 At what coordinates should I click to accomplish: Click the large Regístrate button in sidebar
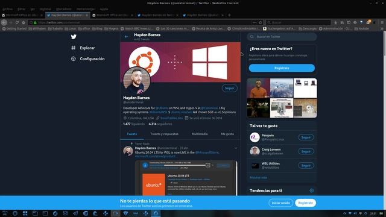pyautogui.click(x=282, y=68)
